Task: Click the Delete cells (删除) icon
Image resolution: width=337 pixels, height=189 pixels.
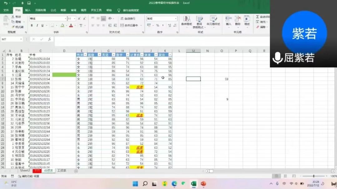Action: pos(238,21)
